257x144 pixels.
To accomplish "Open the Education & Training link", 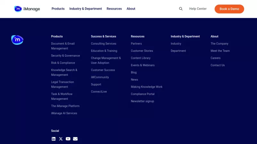I will tap(104, 51).
